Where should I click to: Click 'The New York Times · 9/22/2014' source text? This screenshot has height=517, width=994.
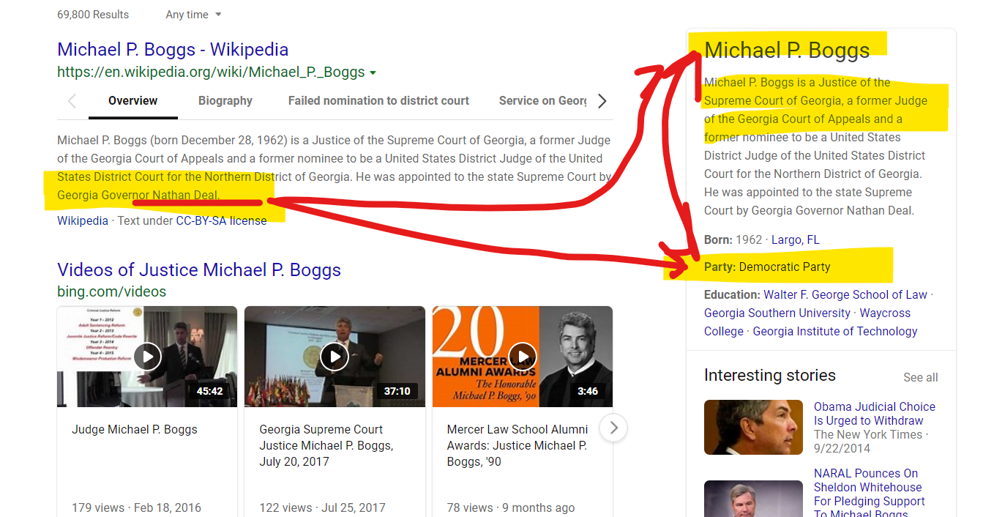870,441
